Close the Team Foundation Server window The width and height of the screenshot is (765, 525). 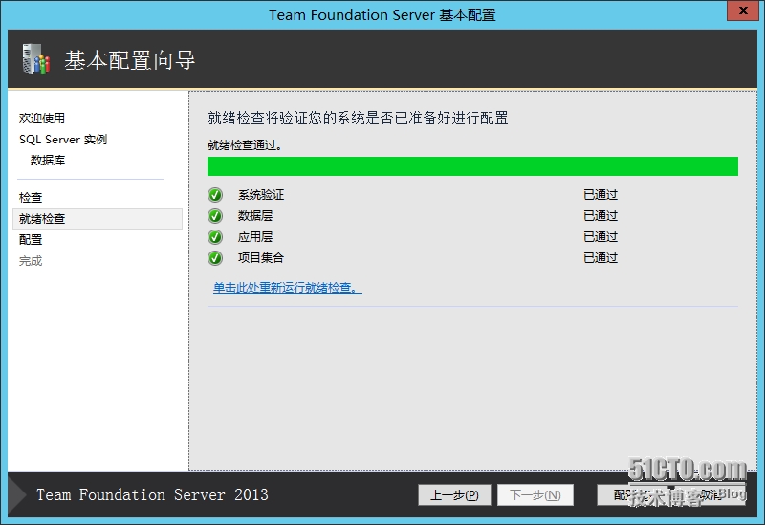coord(744,11)
